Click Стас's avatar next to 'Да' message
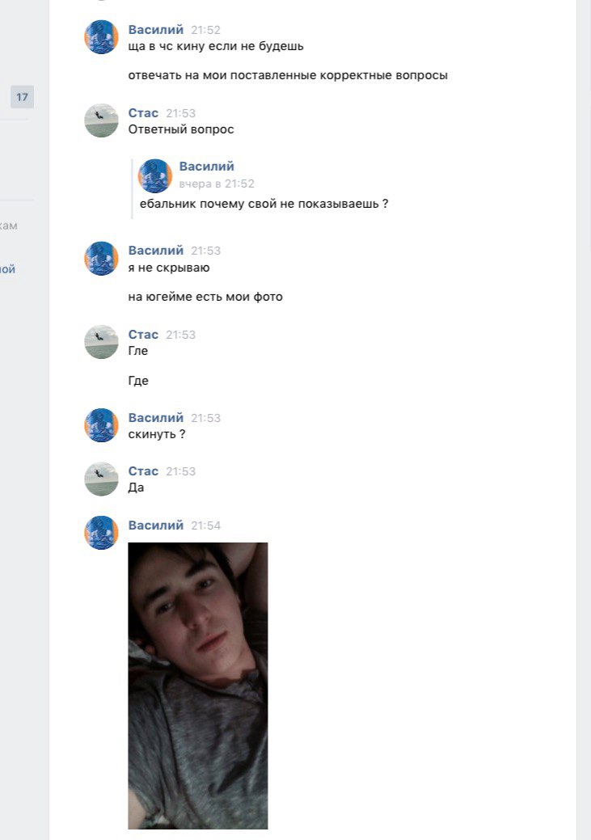This screenshot has height=840, width=591. pyautogui.click(x=101, y=479)
